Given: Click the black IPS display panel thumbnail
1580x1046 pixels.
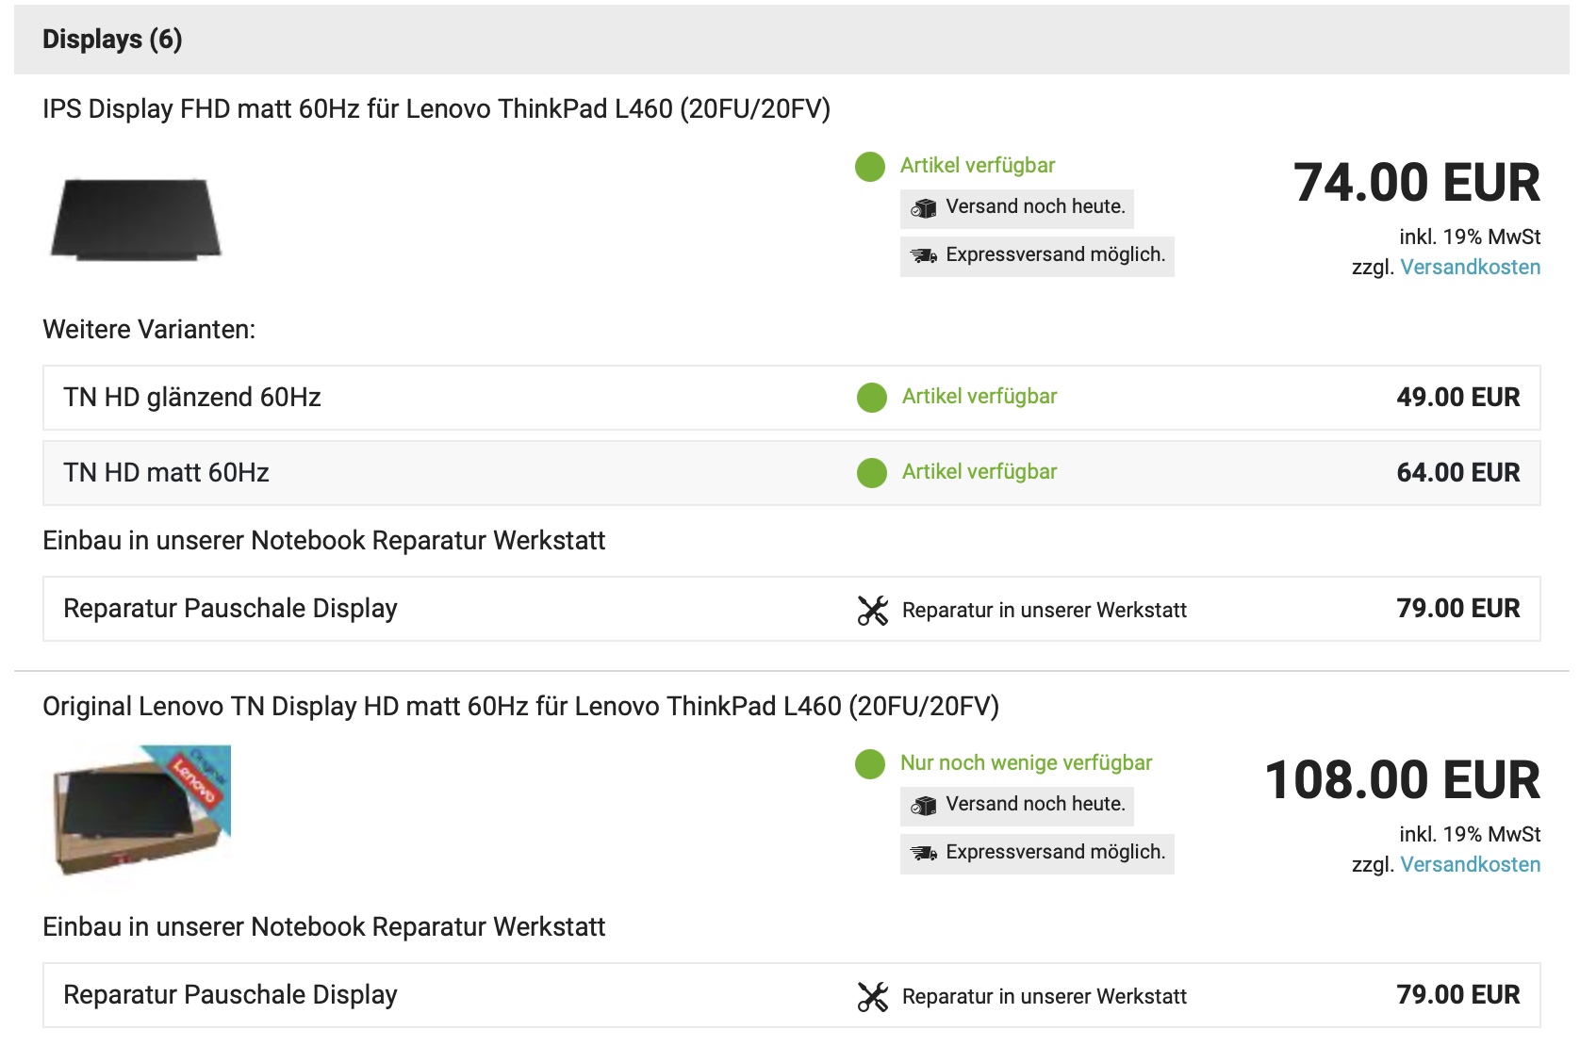Looking at the screenshot, I should [136, 219].
